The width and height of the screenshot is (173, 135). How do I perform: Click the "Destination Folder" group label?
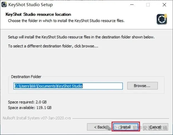(x=26, y=77)
